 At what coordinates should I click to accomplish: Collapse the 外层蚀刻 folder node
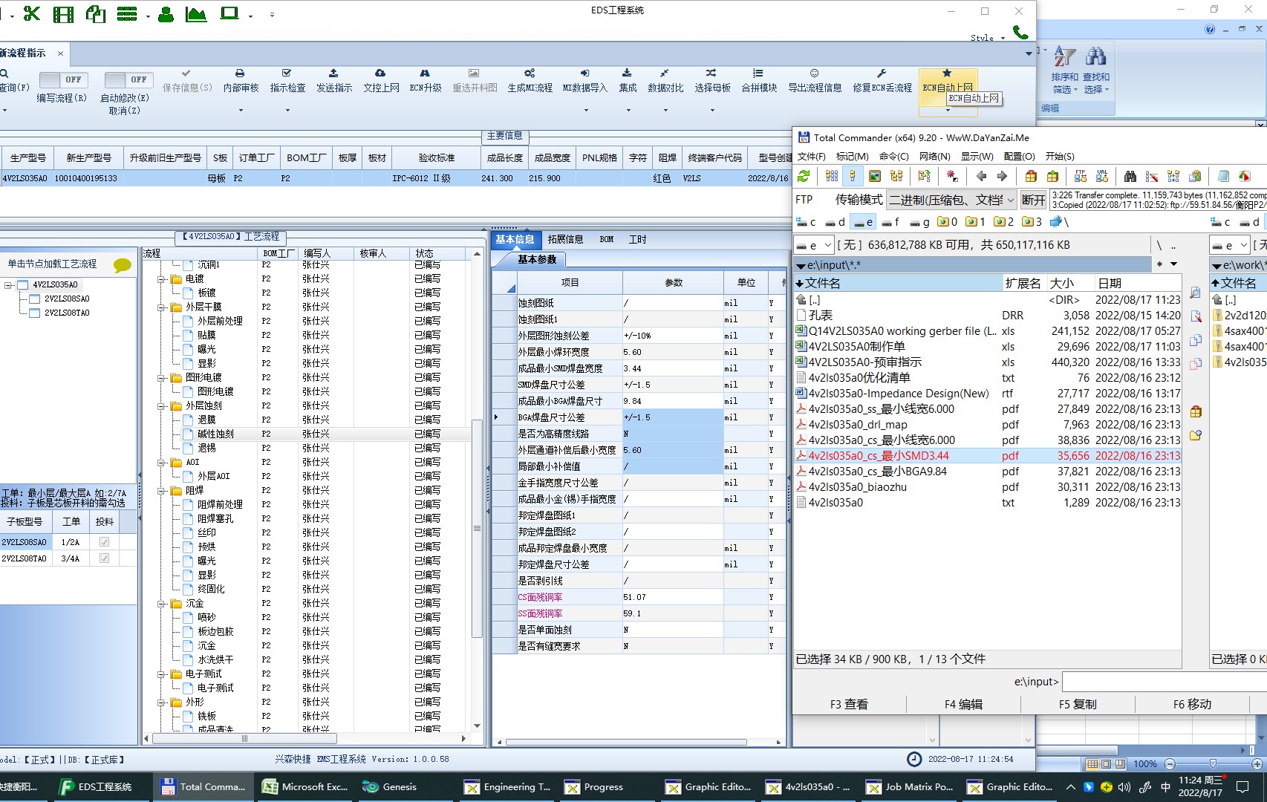[161, 406]
